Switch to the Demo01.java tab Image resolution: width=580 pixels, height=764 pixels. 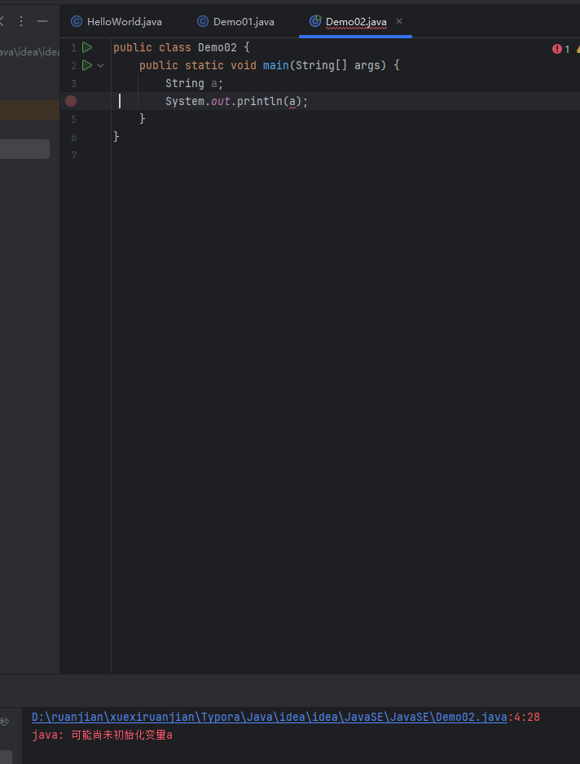click(236, 21)
